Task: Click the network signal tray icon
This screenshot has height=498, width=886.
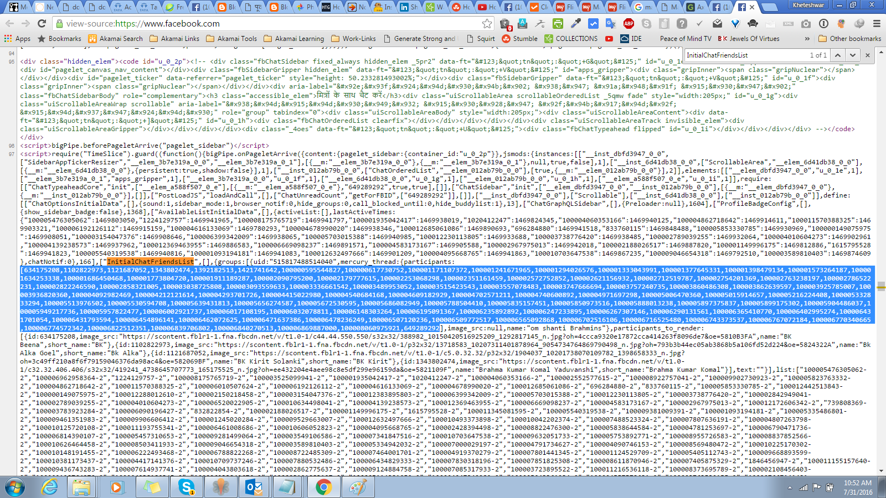Action: click(x=803, y=487)
